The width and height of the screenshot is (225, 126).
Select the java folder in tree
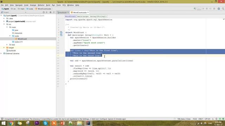tap(15, 30)
